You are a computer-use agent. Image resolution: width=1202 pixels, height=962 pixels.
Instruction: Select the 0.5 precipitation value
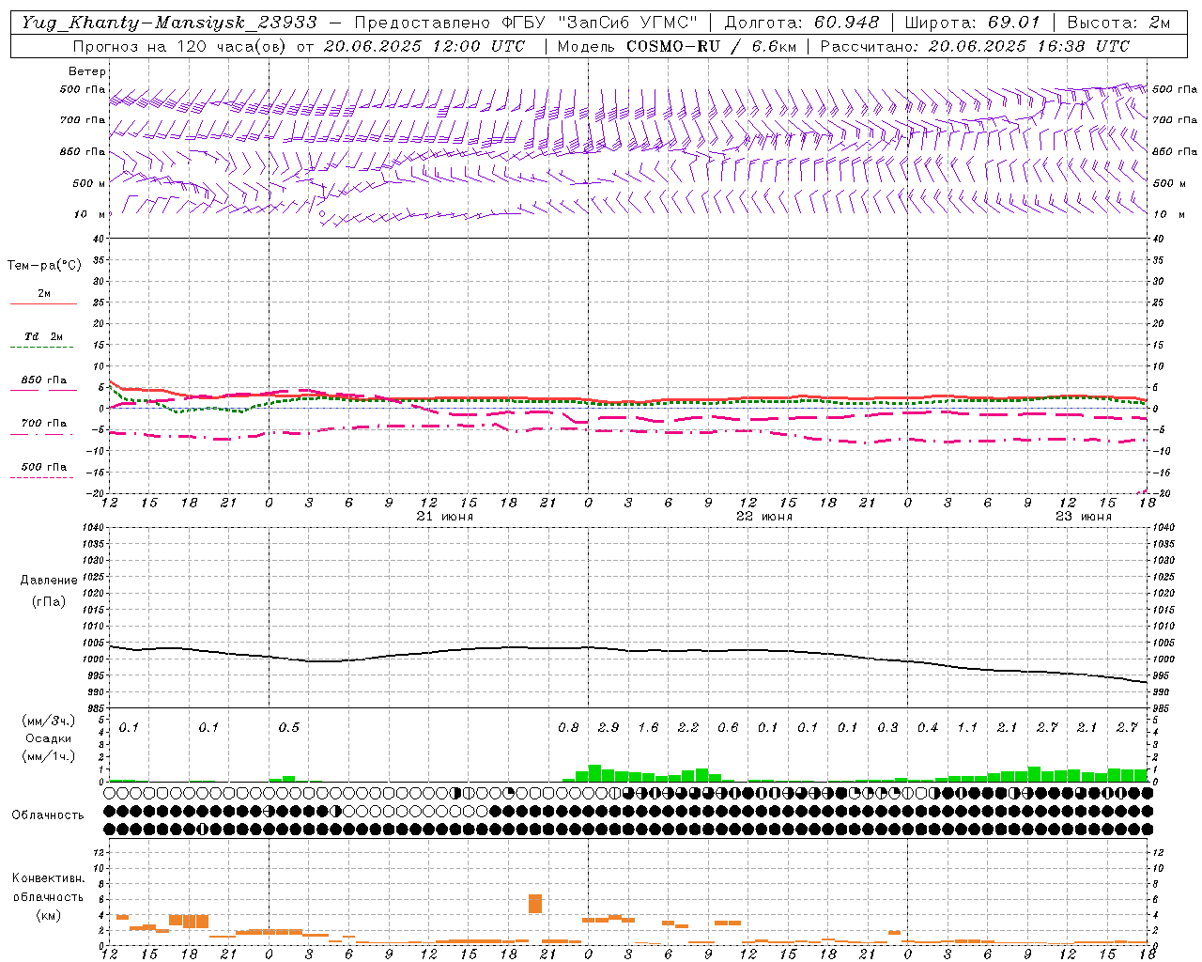[289, 728]
